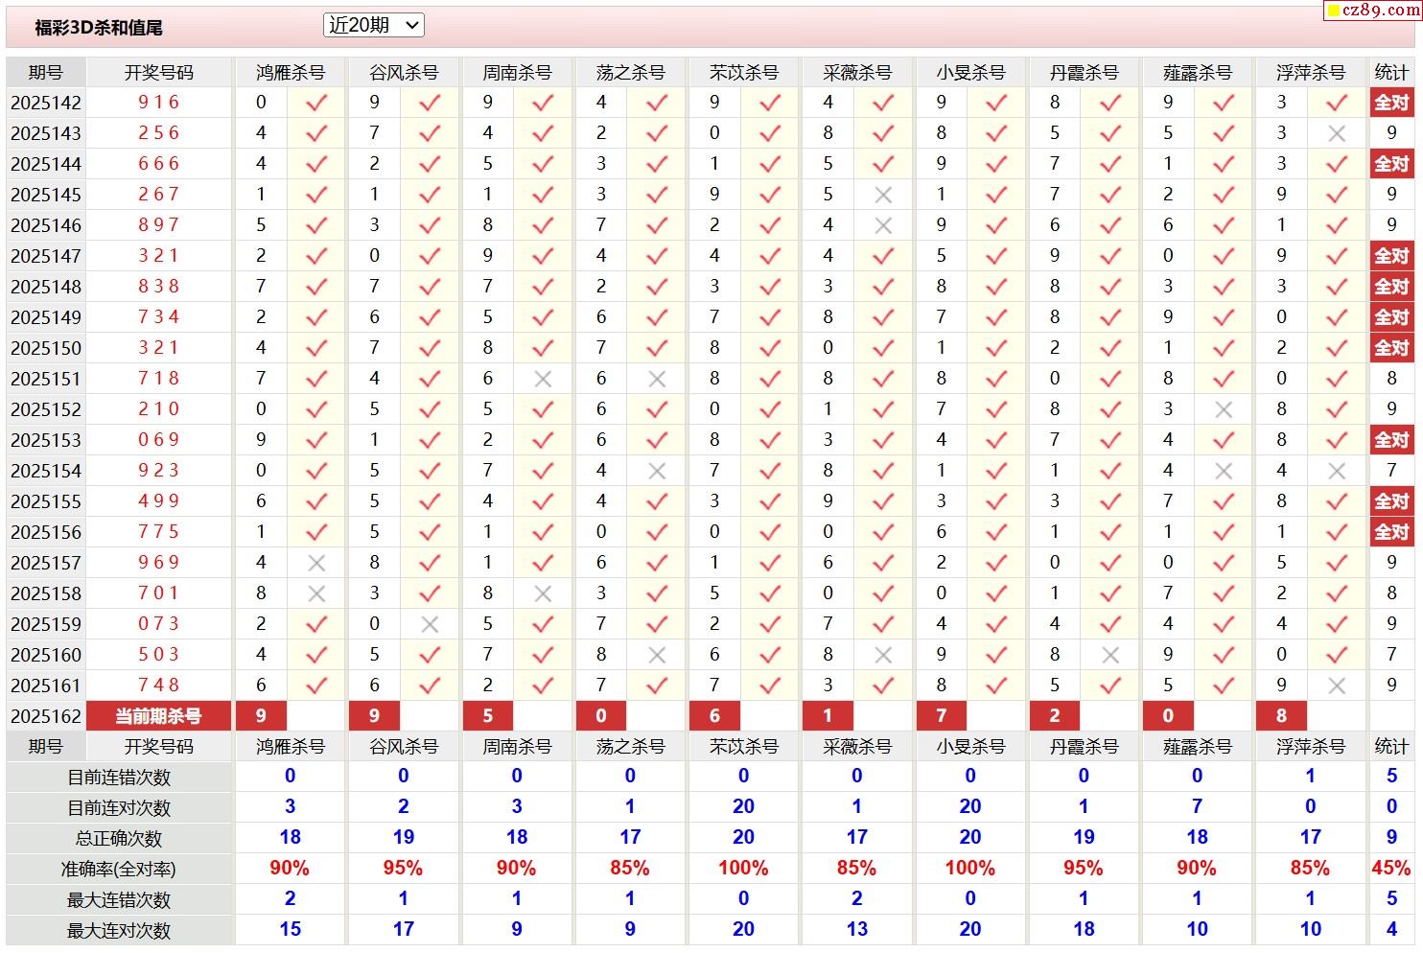This screenshot has height=953, width=1423.
Task: Click the 全对 badge in row 2025156
Action: (1391, 532)
